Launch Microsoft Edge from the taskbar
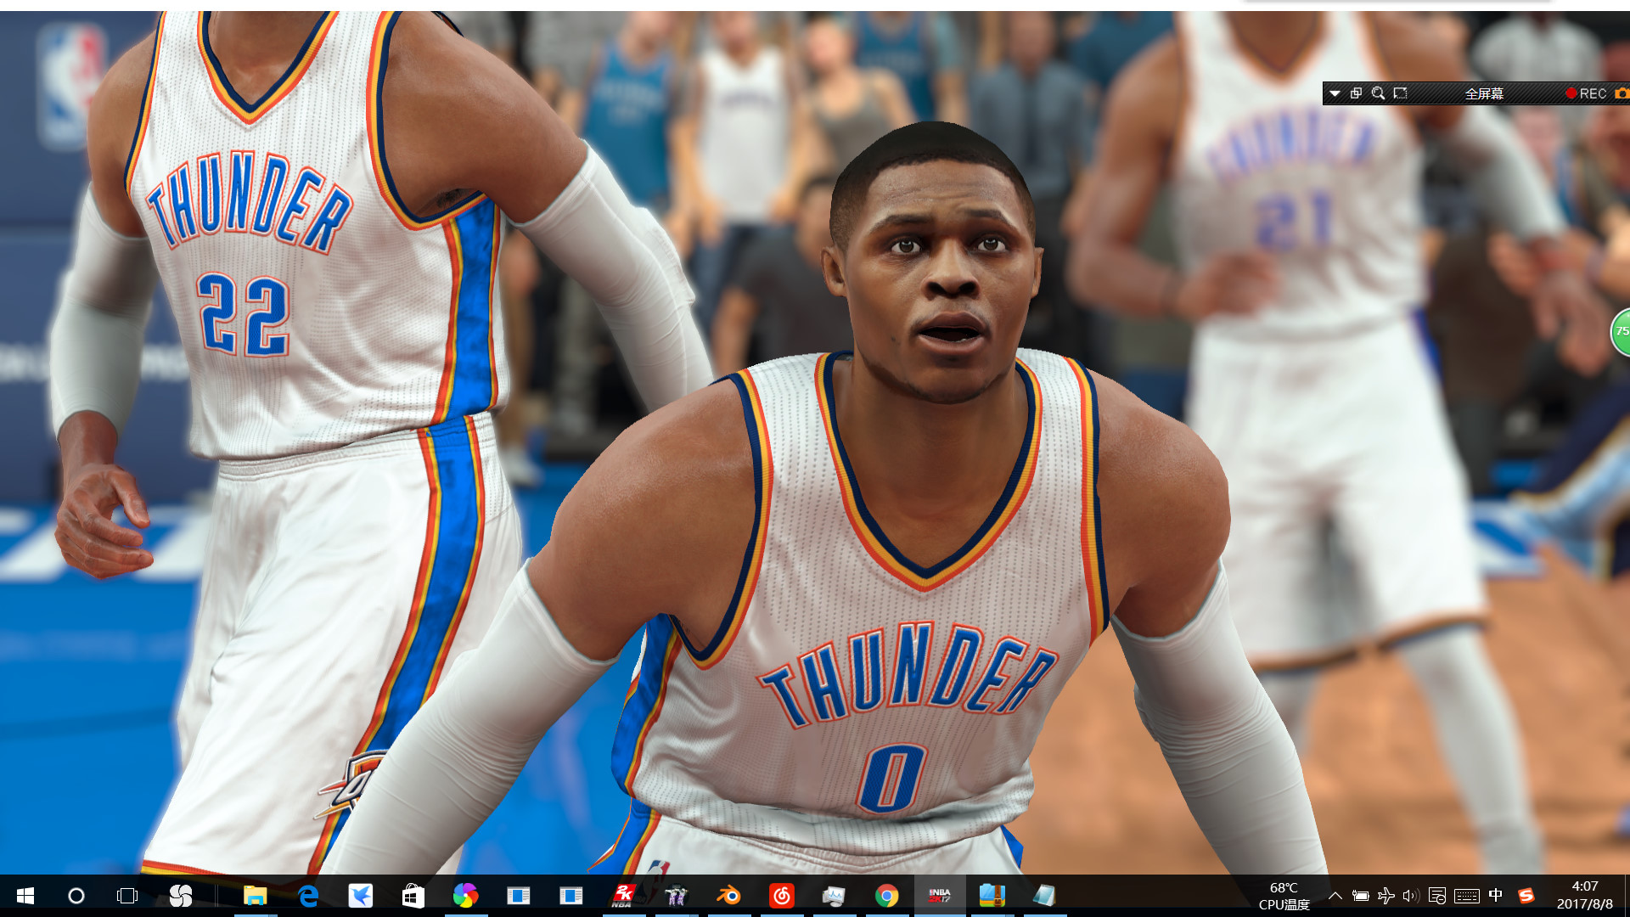The image size is (1630, 917). pos(308,896)
